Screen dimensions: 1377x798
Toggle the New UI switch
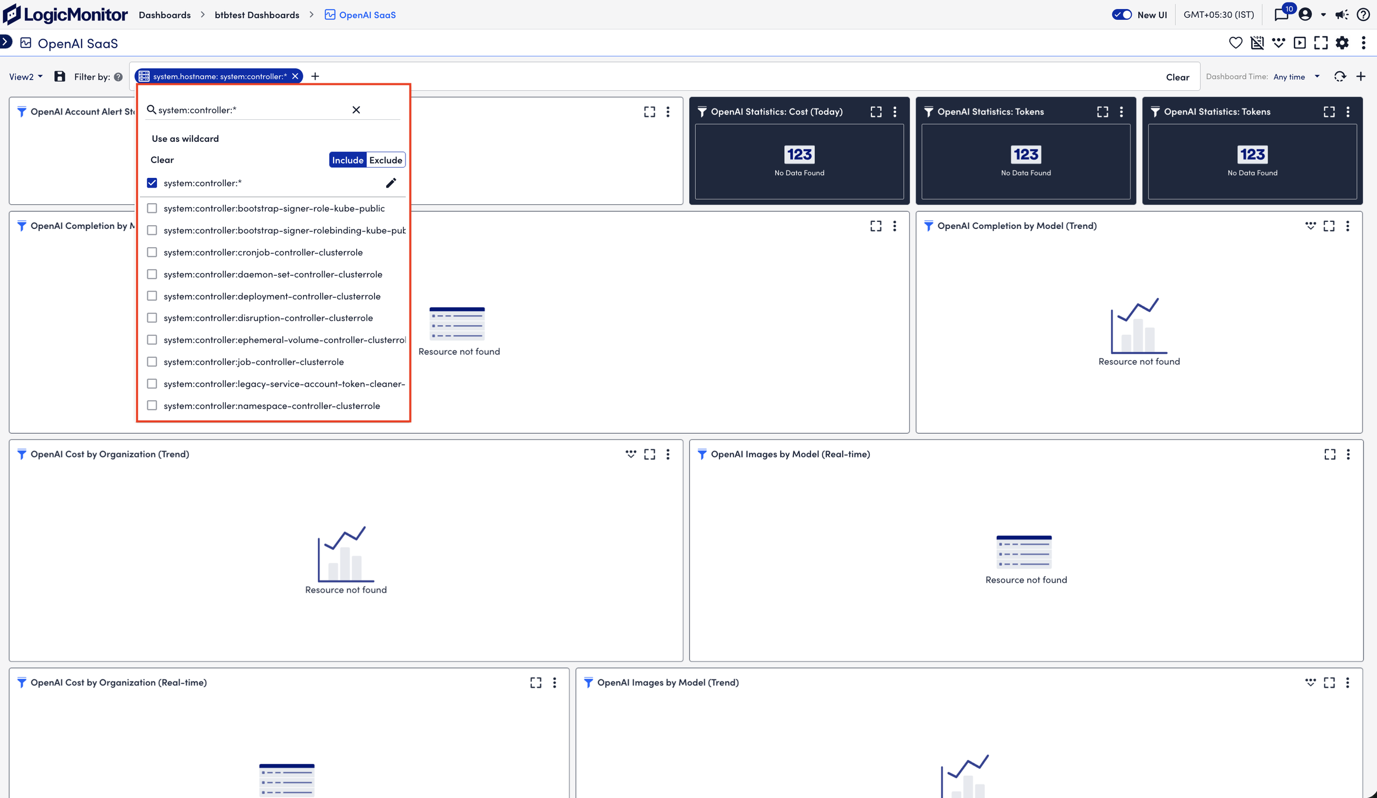[x=1122, y=15]
